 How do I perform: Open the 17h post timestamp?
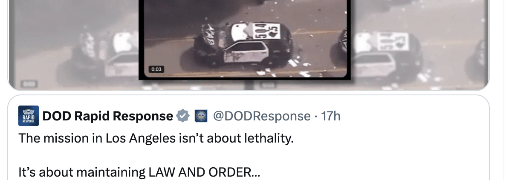(x=330, y=116)
